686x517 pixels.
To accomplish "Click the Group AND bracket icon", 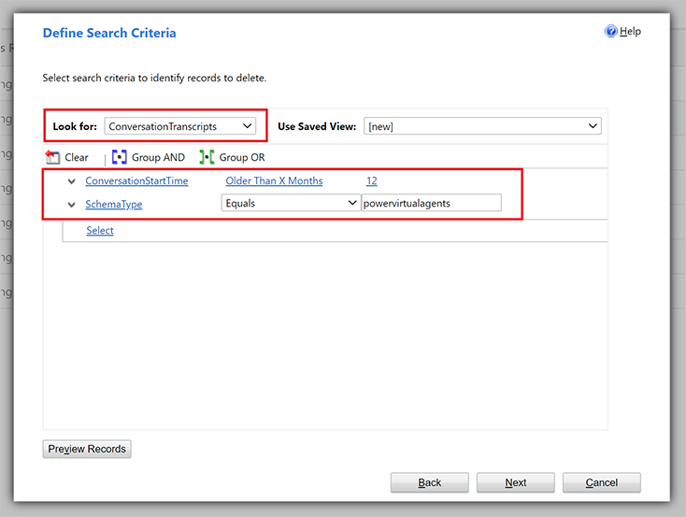I will tap(119, 157).
